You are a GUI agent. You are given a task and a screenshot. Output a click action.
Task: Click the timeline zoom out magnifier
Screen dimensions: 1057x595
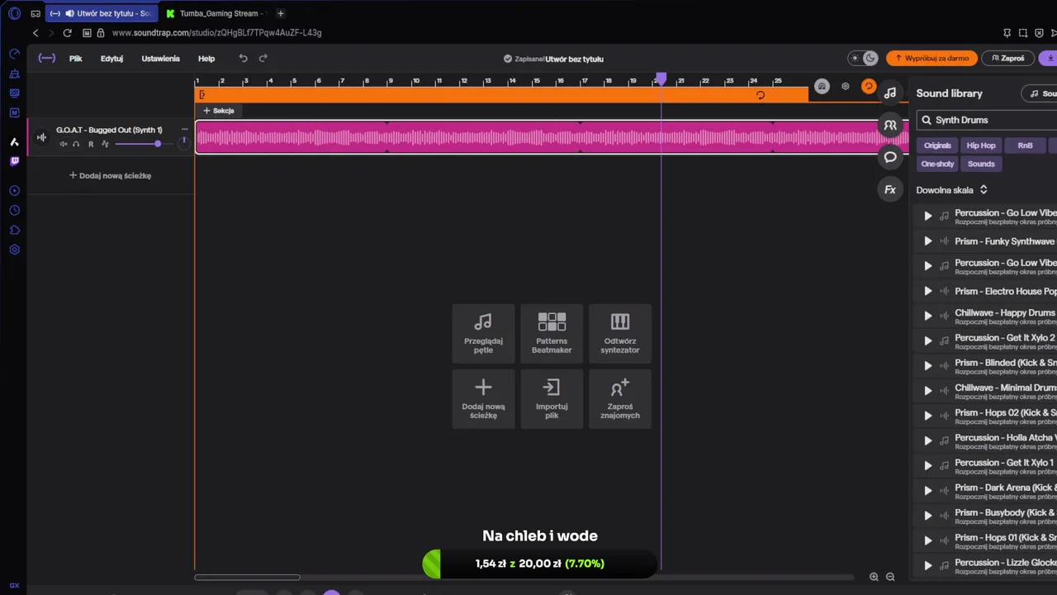(x=890, y=577)
